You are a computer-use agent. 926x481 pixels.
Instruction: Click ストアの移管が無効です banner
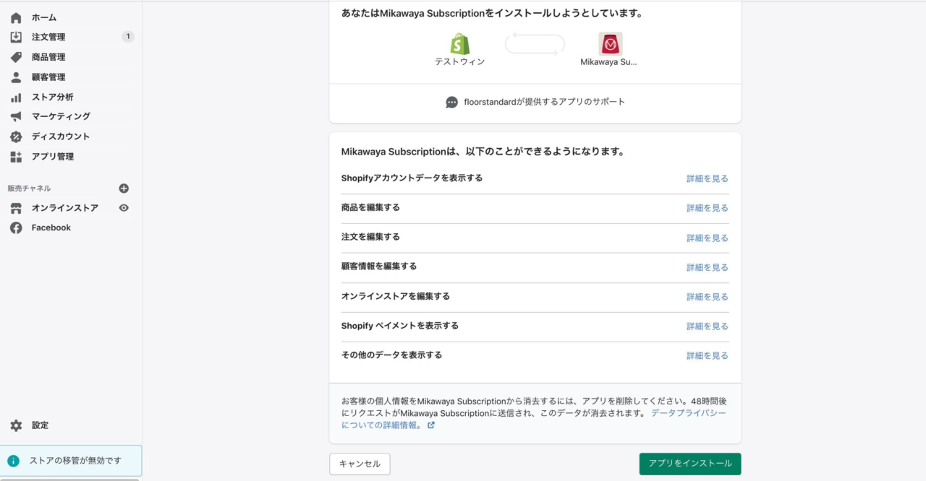pyautogui.click(x=71, y=461)
